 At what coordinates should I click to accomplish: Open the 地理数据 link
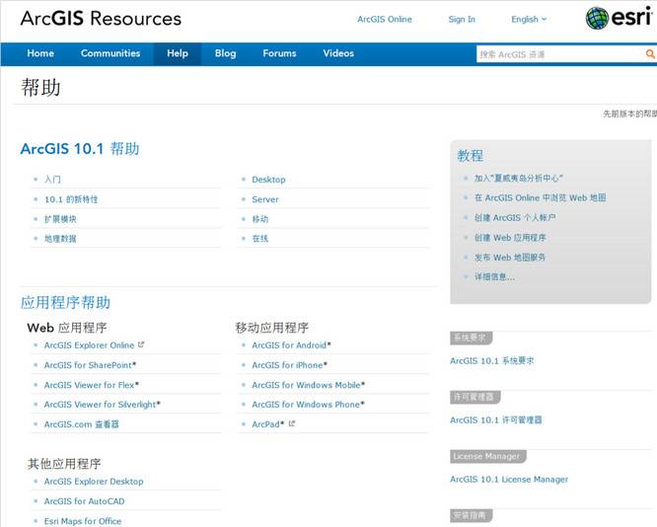pyautogui.click(x=60, y=239)
